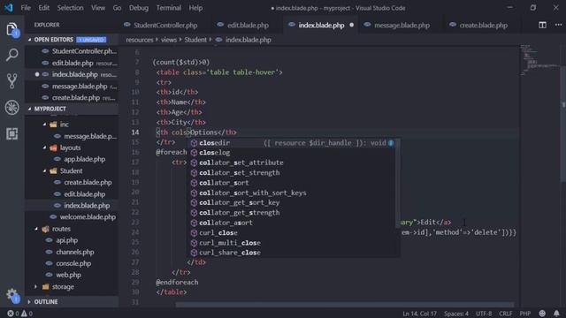This screenshot has height=318, width=566.
Task: Click the feedback smiley icon
Action: 542,314
